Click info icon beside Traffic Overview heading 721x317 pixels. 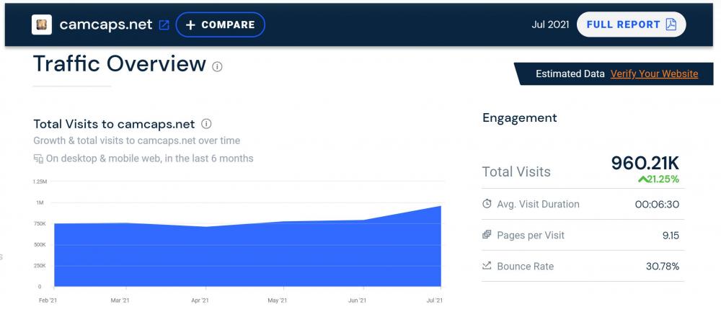point(217,66)
